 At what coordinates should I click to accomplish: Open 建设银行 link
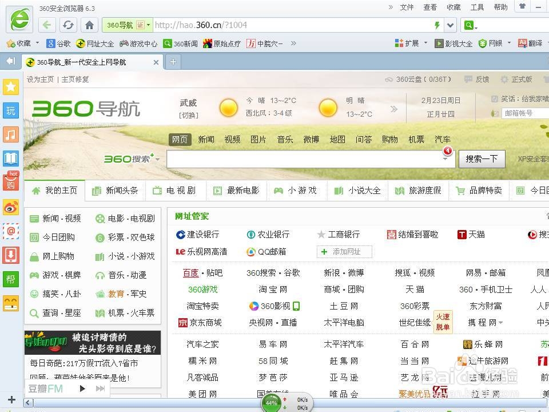point(198,235)
